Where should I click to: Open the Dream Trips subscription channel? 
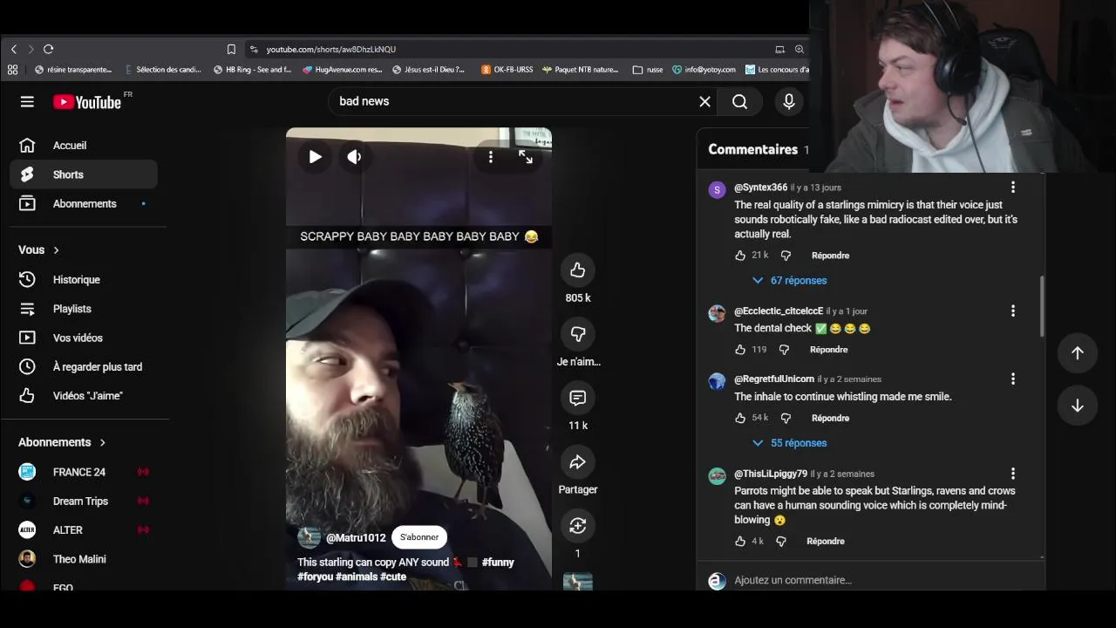(x=84, y=502)
